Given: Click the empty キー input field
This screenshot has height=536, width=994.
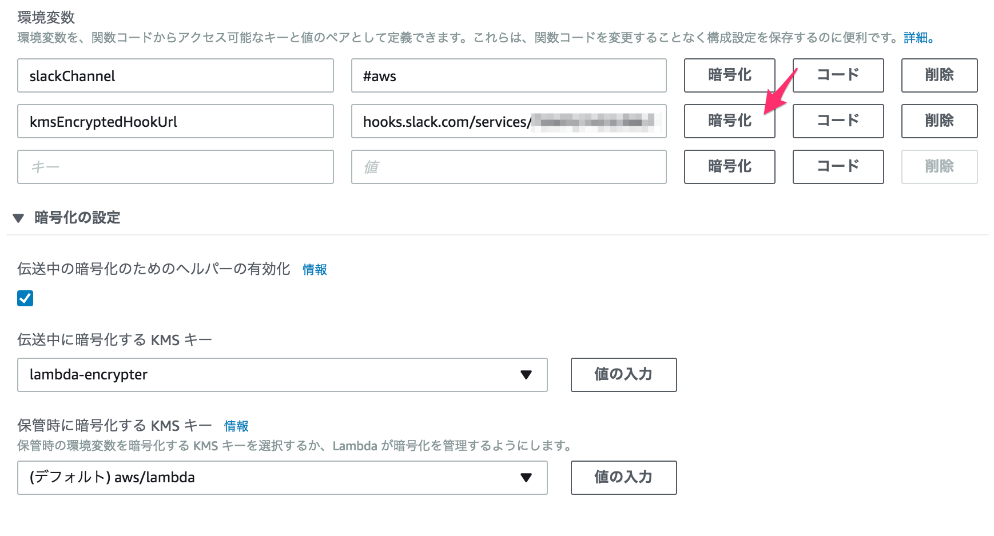Looking at the screenshot, I should click(x=175, y=167).
